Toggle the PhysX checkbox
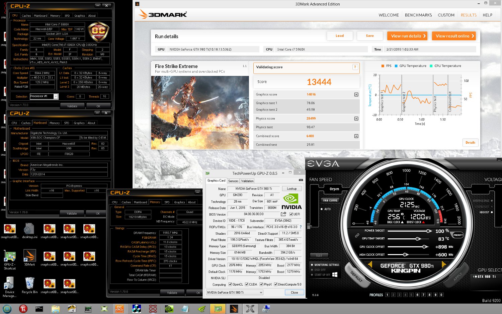 point(261,285)
